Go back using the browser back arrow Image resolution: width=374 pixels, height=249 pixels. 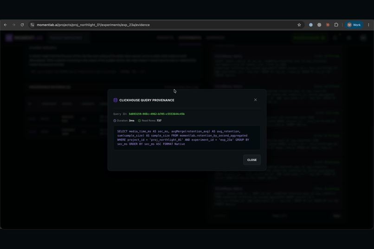(x=6, y=25)
